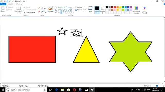Screen dimensions: 165x92
Task: Open the Taille line thickness dropdown
Action: pos(90,10)
